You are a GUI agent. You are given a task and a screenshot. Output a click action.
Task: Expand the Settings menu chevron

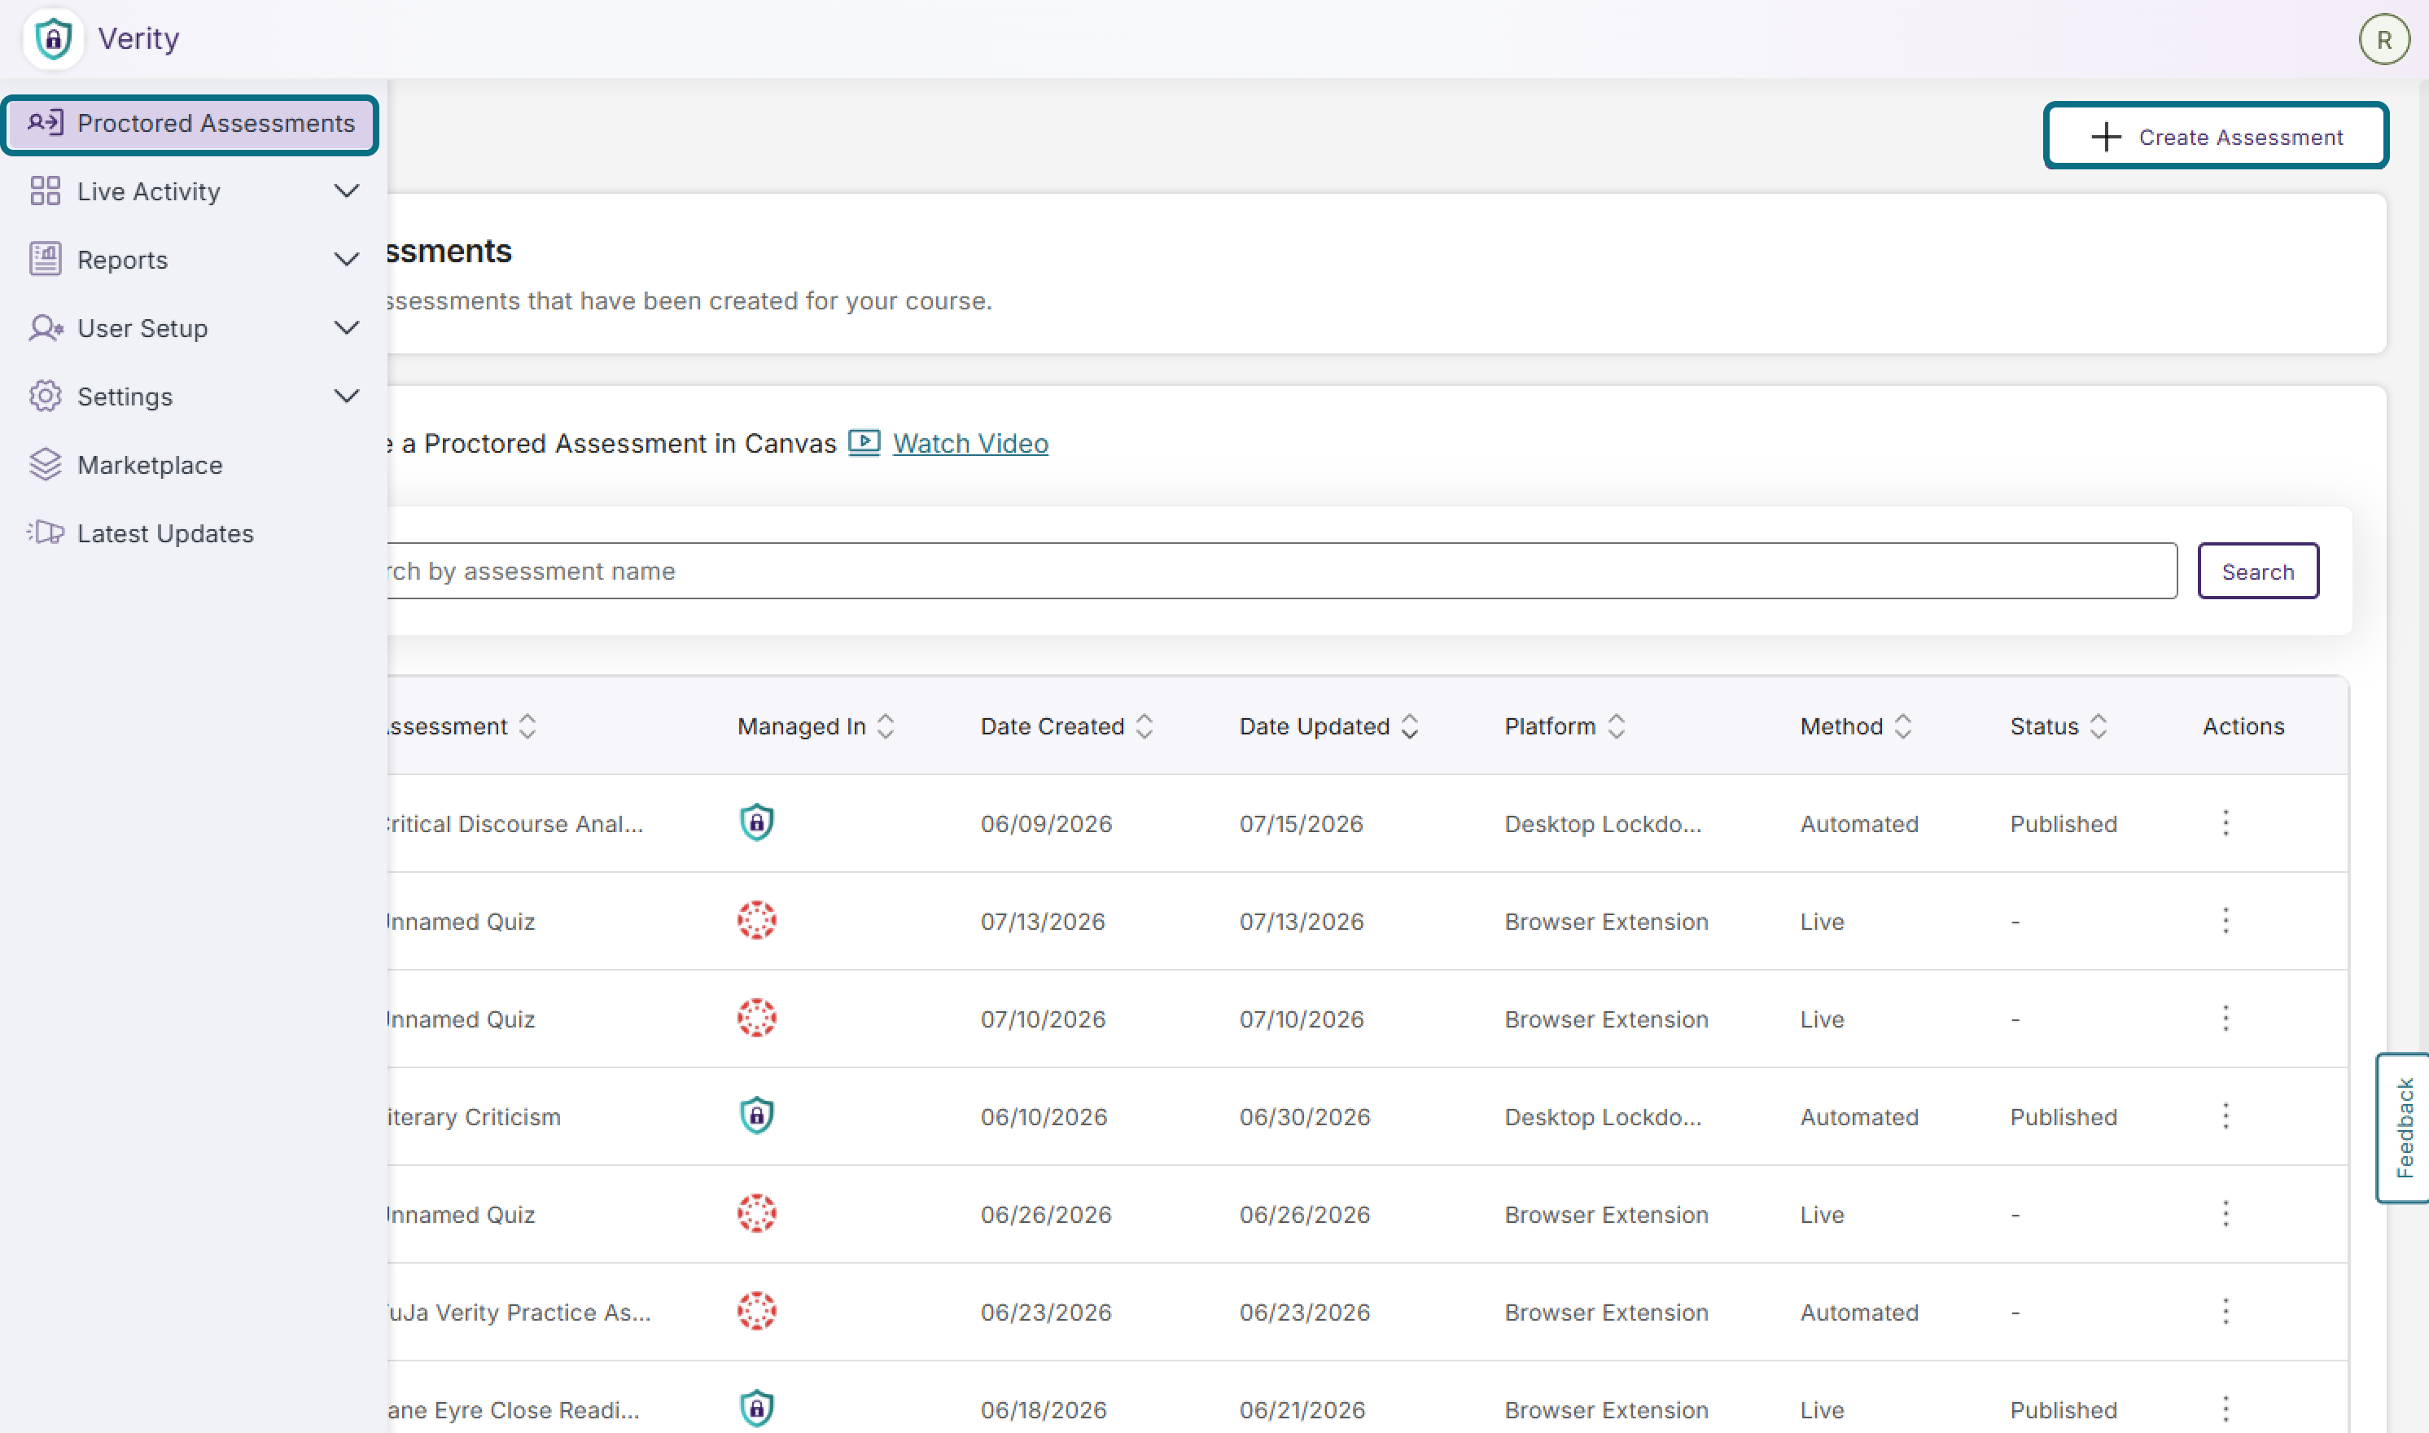tap(346, 396)
